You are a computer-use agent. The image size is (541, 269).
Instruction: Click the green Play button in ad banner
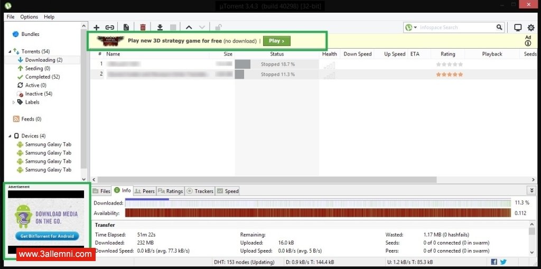276,41
